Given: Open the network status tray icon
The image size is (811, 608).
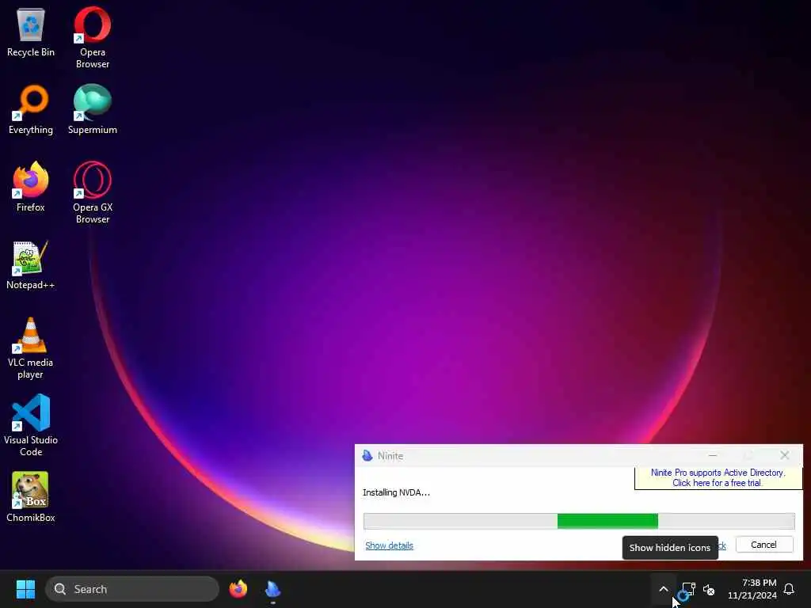Looking at the screenshot, I should tap(688, 589).
